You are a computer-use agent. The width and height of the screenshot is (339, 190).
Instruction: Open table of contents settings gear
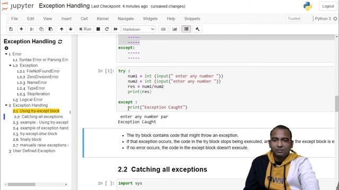coord(6,48)
